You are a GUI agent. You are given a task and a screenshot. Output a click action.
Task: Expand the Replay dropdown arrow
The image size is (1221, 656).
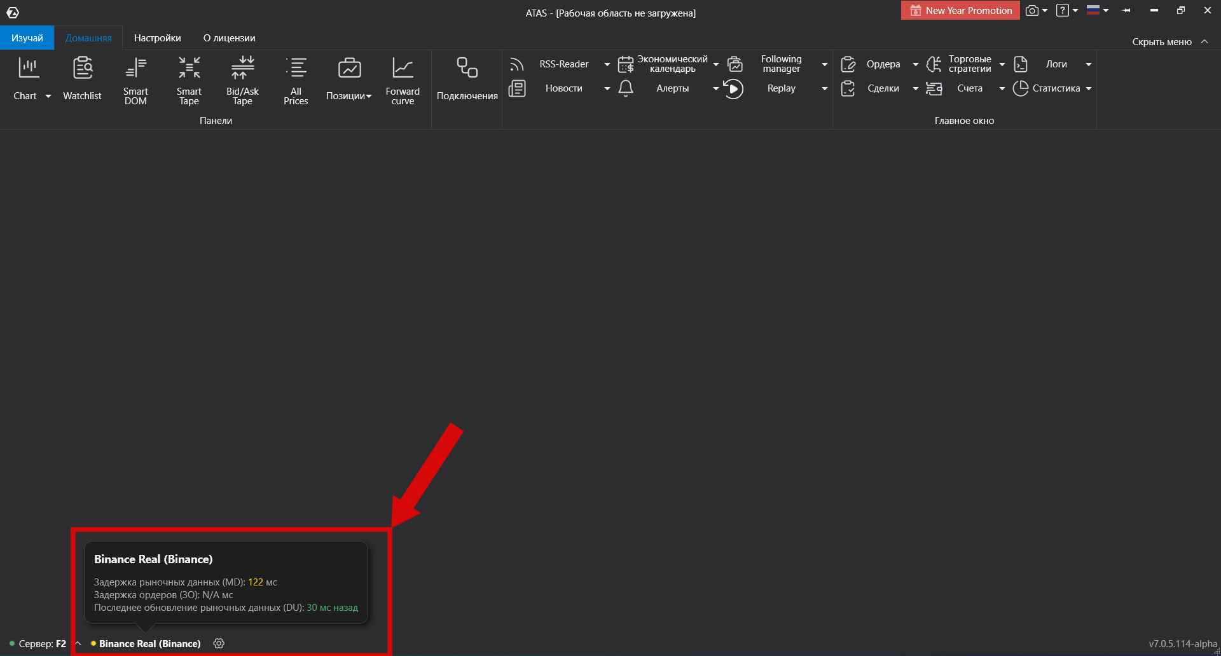click(824, 88)
